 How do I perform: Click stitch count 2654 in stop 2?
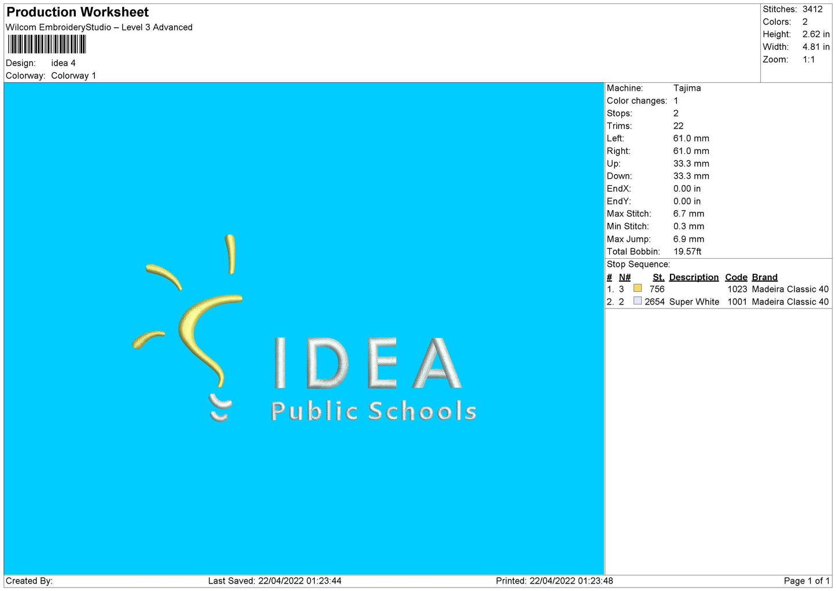[x=654, y=302]
